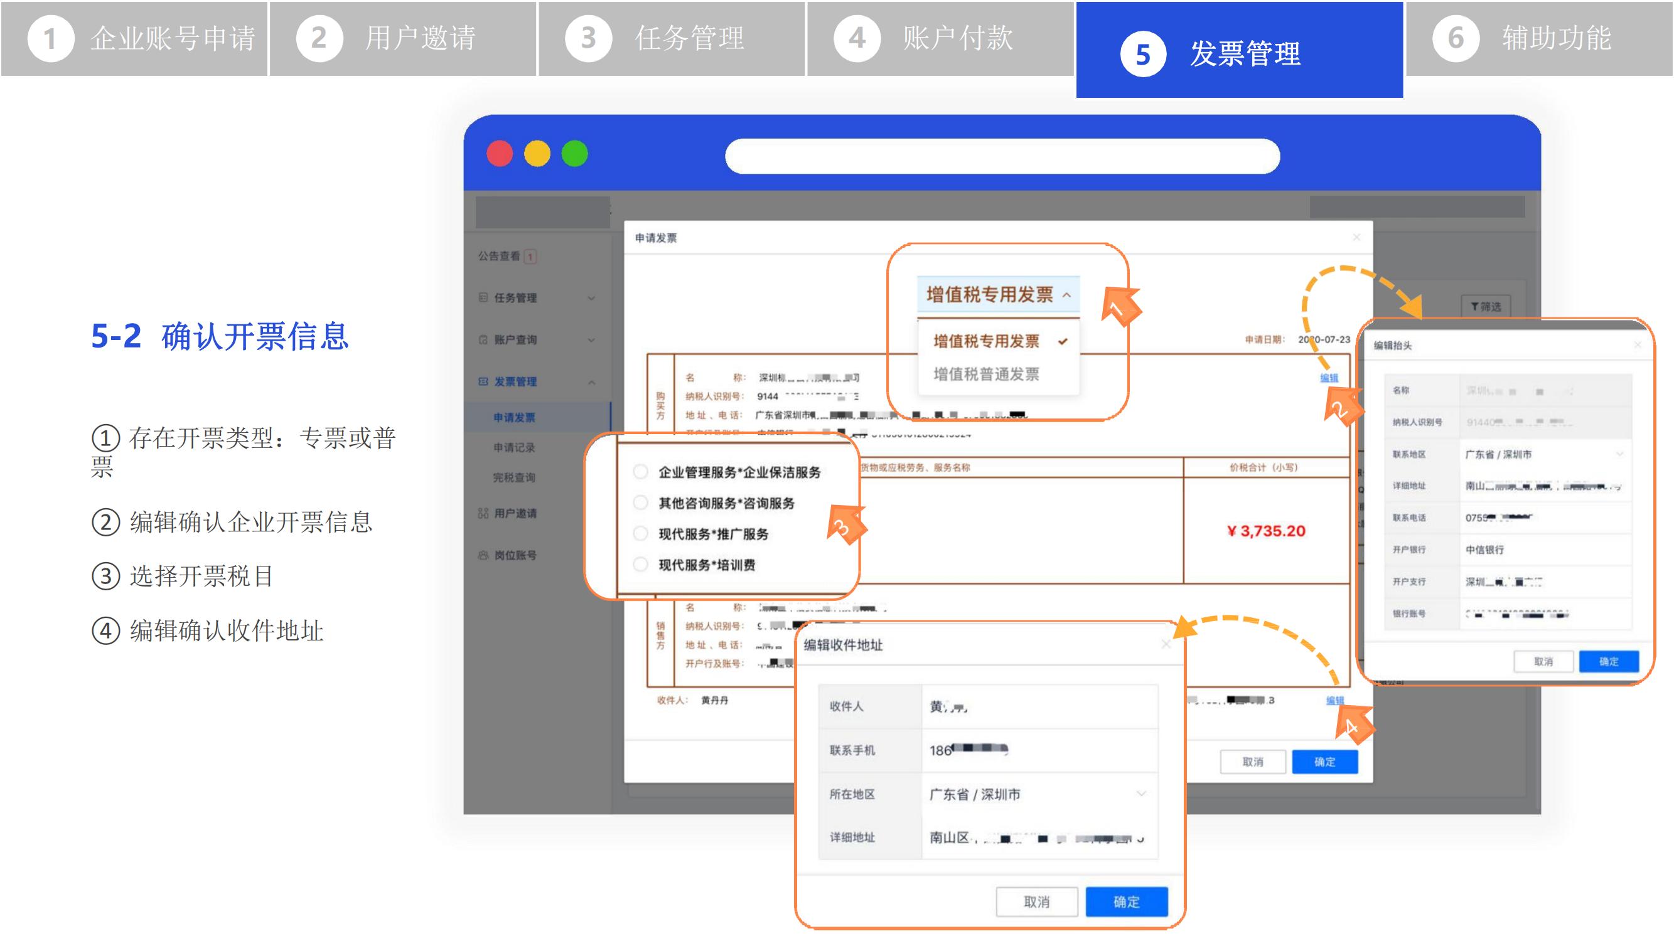This screenshot has height=941, width=1674.
Task: Click the green window circle icon
Action: pos(574,154)
